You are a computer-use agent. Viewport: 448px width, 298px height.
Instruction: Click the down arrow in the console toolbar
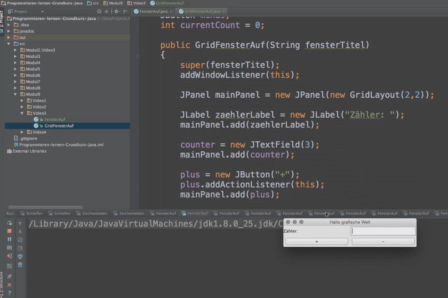coord(20,231)
